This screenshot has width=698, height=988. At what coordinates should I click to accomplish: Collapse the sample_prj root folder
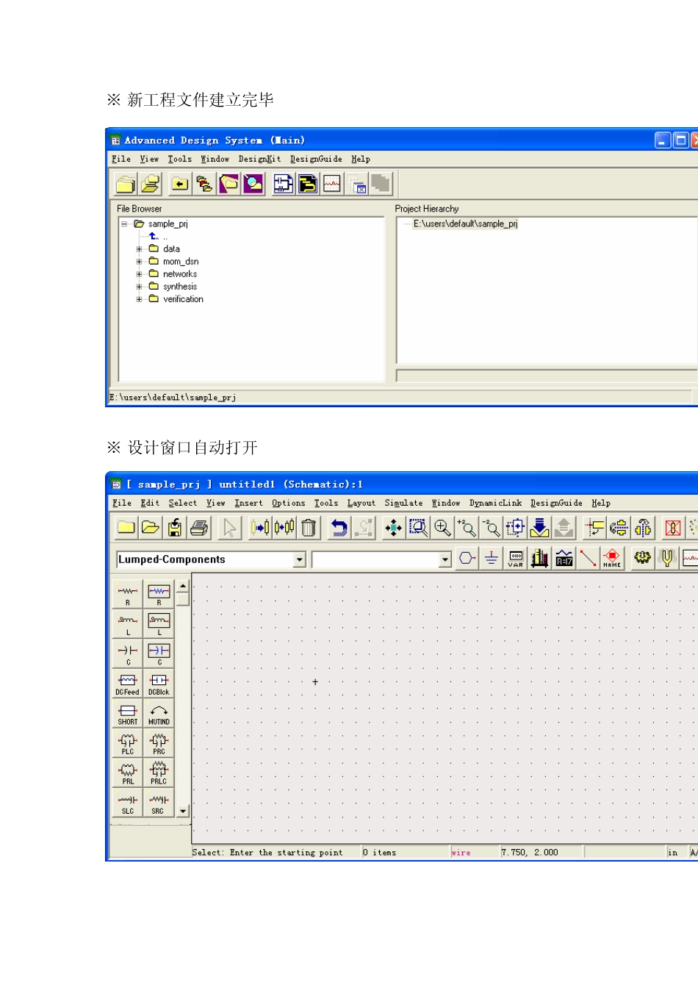[124, 224]
